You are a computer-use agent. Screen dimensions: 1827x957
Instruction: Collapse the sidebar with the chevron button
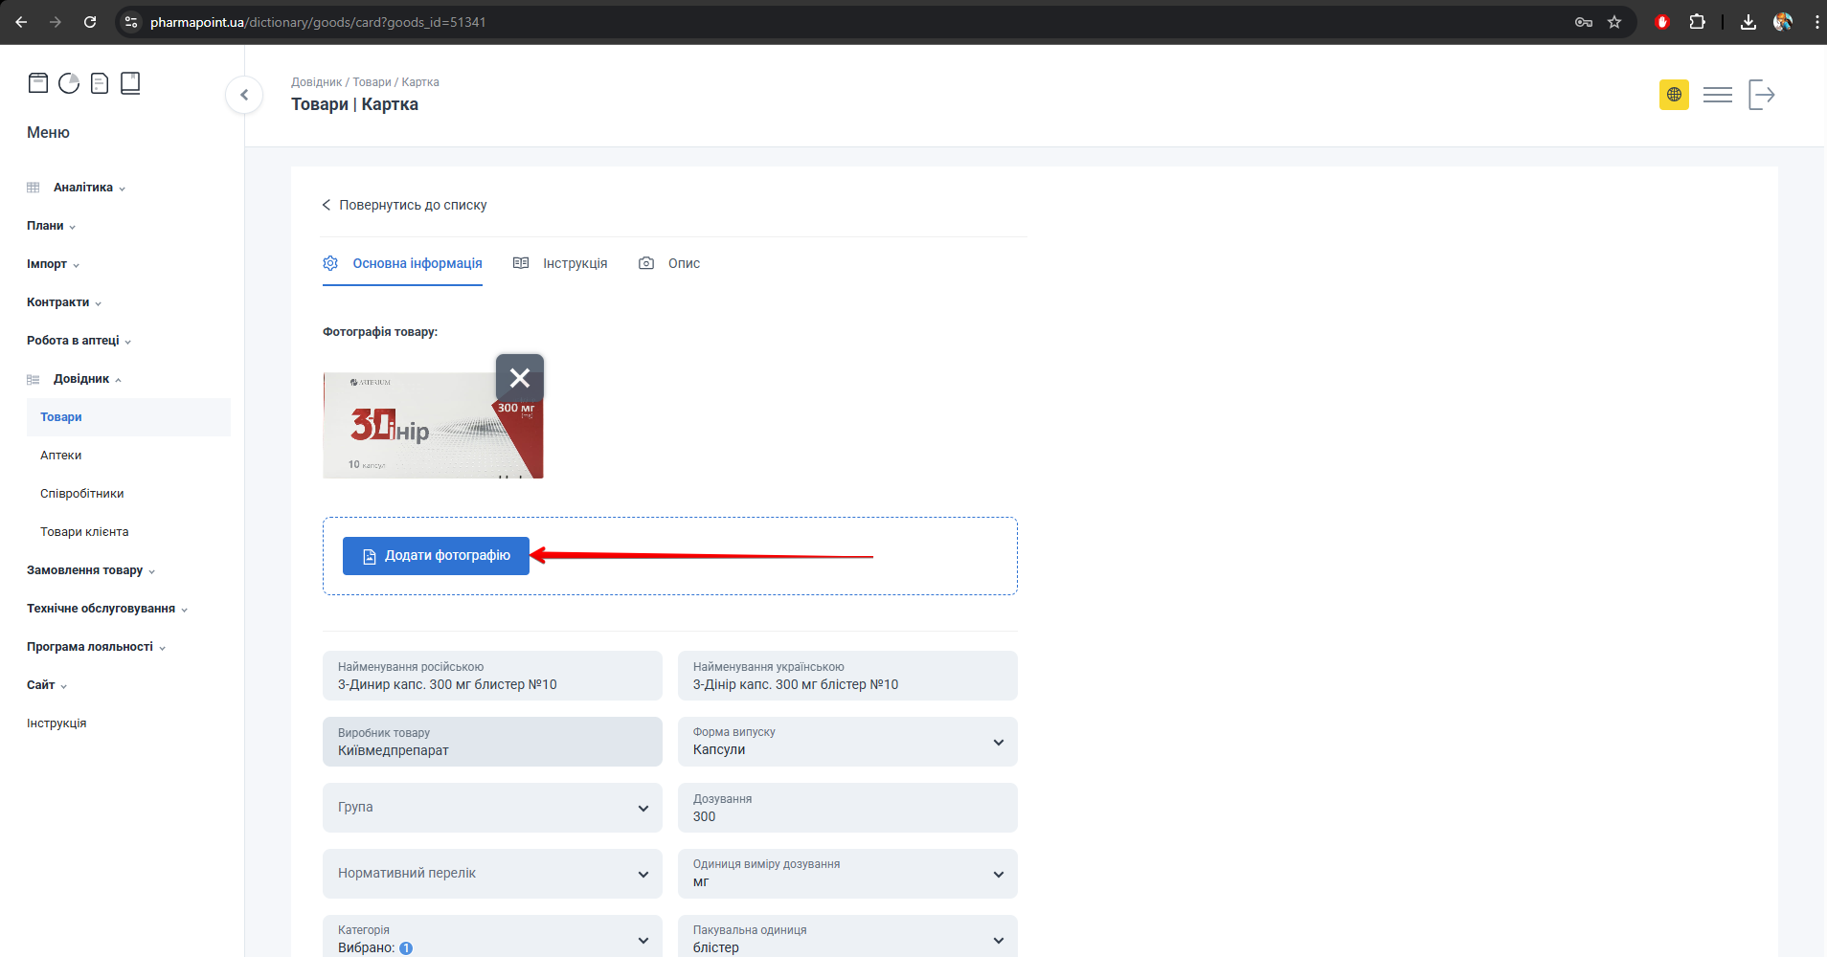[244, 95]
